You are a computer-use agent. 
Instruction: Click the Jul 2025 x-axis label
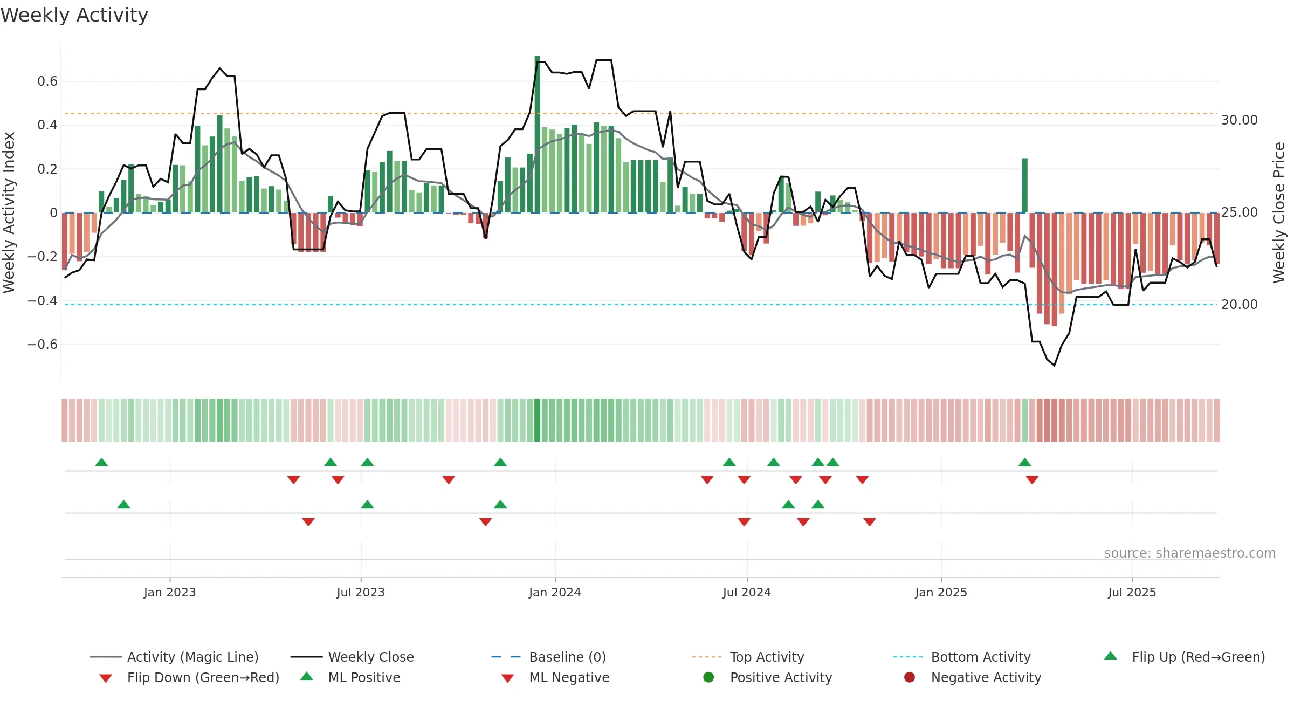coord(1132,593)
